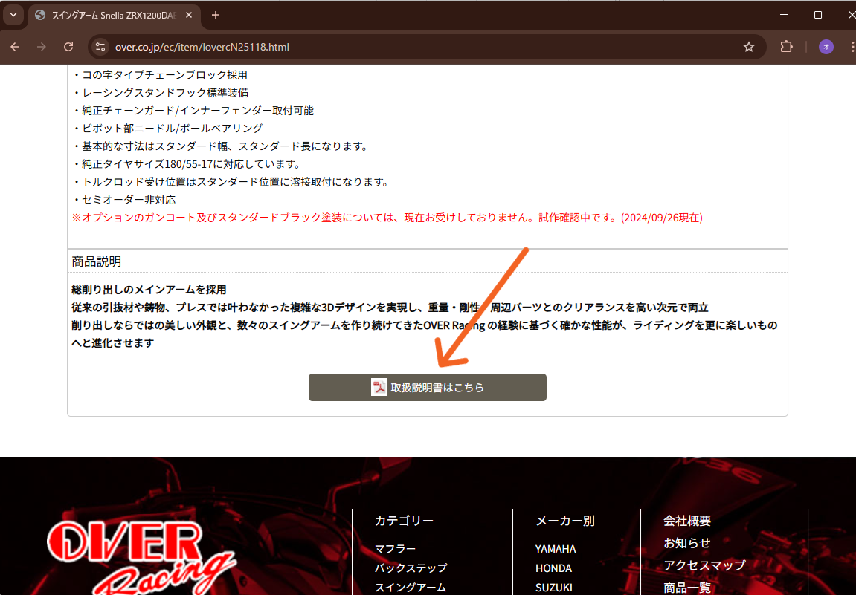This screenshot has width=856, height=595.
Task: Open the 会社概要 footer link
Action: (x=687, y=521)
